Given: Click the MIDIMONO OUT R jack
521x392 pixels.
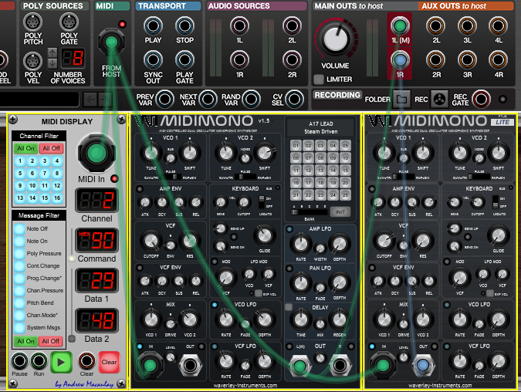Looking at the screenshot, I should pos(340,365).
